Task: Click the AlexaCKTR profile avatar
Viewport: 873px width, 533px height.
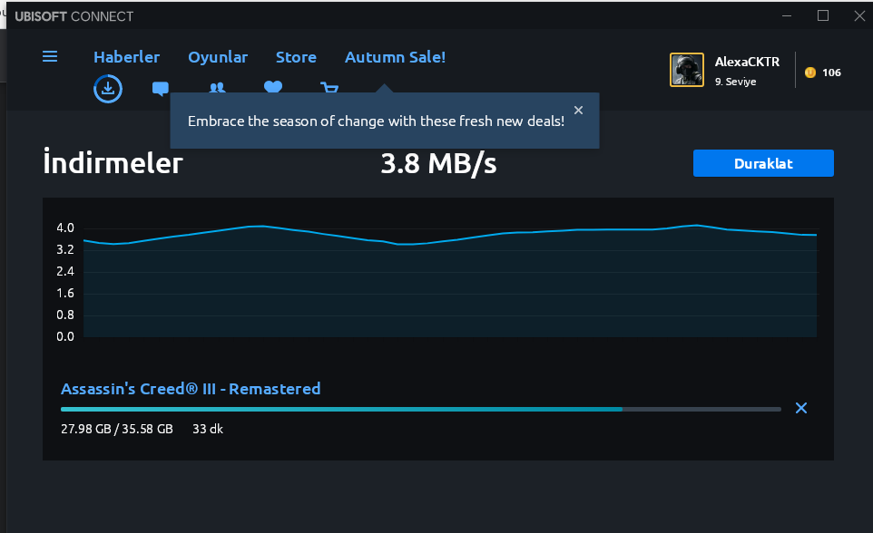Action: [687, 70]
